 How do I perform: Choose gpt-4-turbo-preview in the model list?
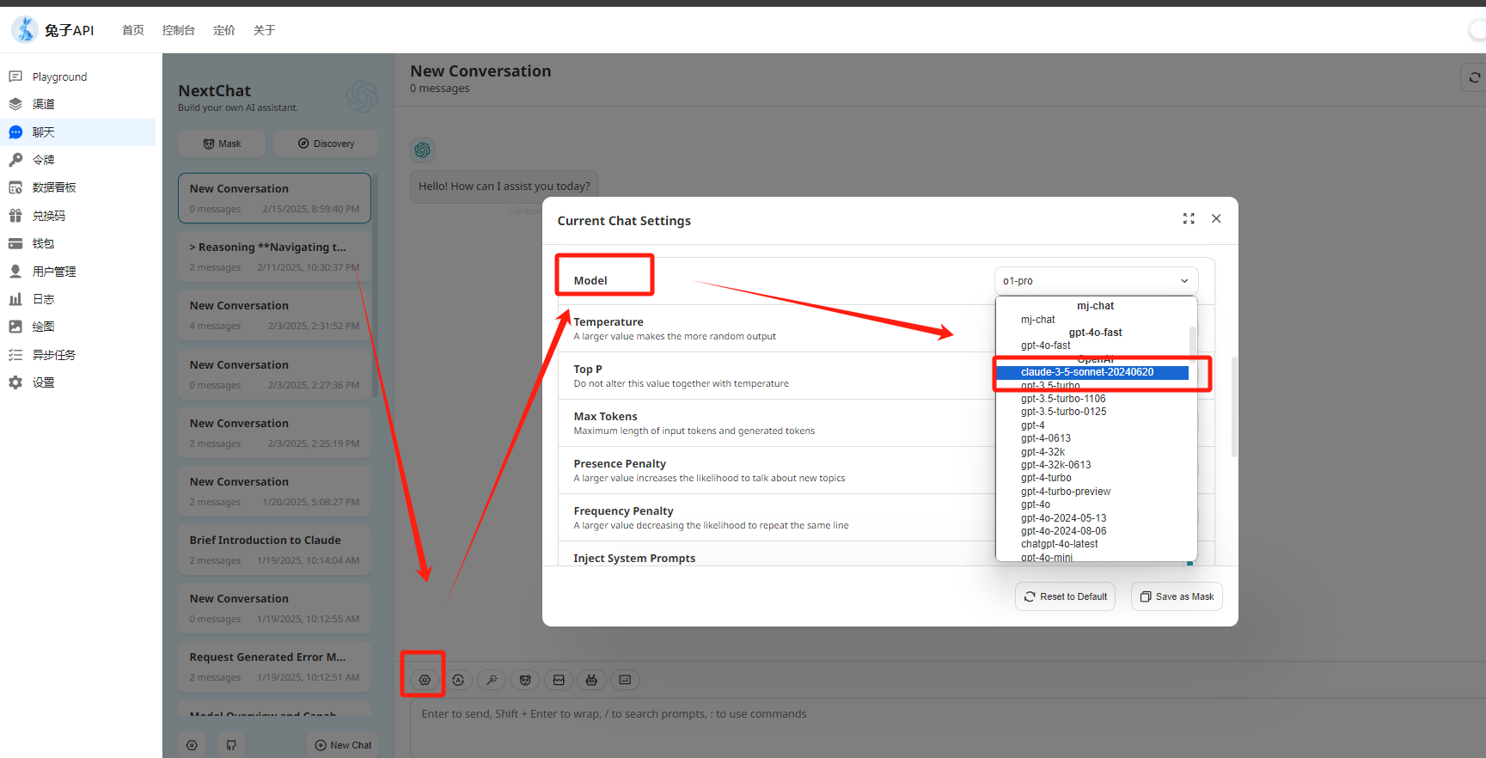(x=1065, y=492)
